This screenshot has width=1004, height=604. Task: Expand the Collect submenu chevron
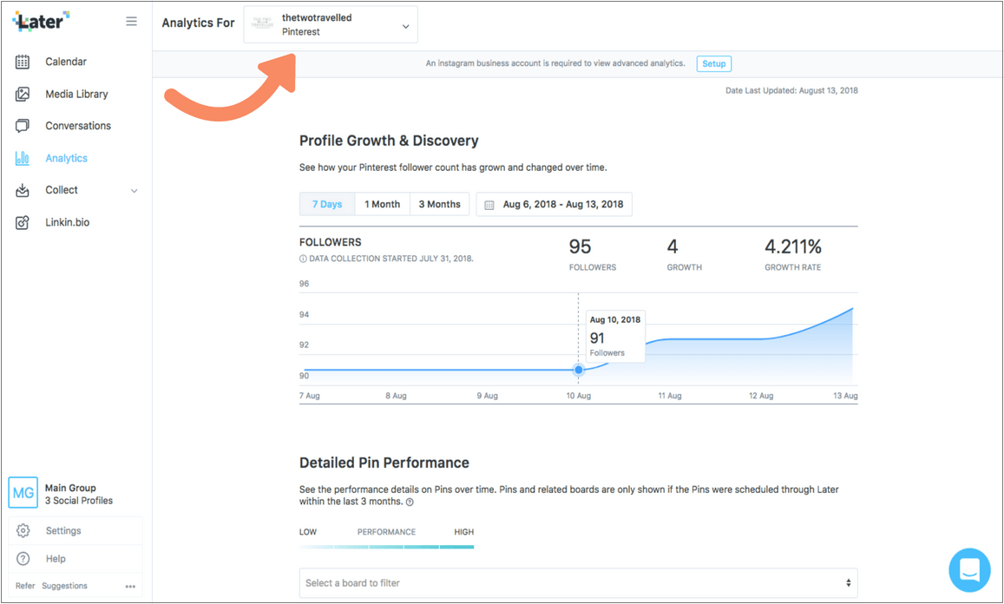[134, 191]
